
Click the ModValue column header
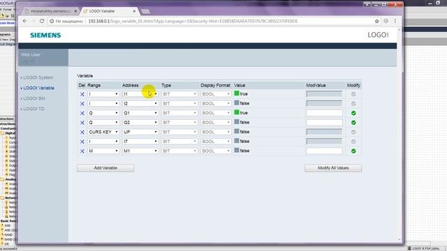[x=316, y=85]
